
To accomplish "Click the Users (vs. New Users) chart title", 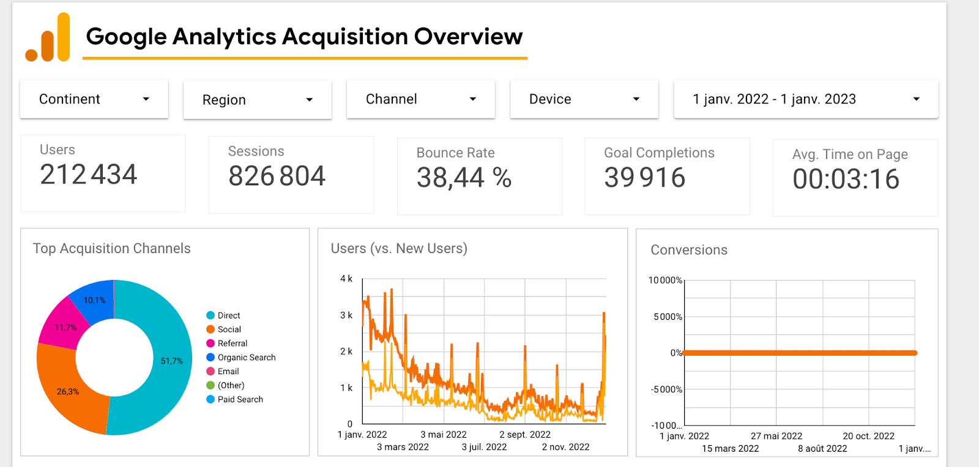I will 399,248.
